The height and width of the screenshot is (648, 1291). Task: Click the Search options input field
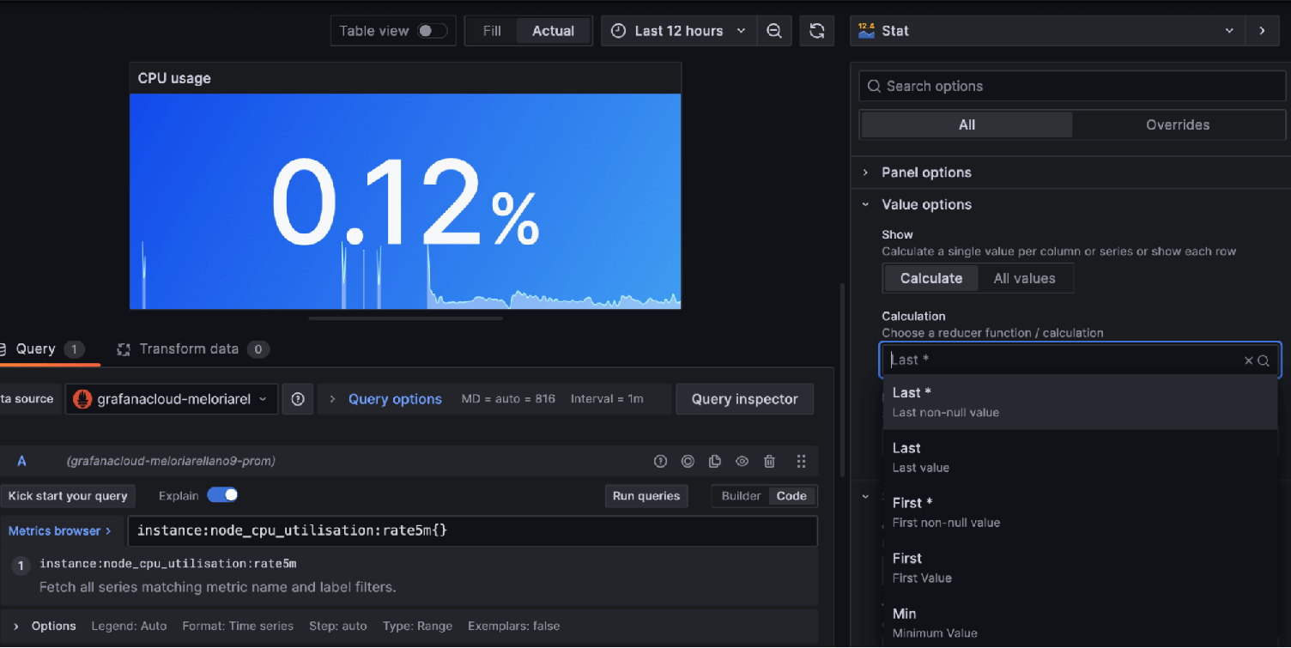1073,86
